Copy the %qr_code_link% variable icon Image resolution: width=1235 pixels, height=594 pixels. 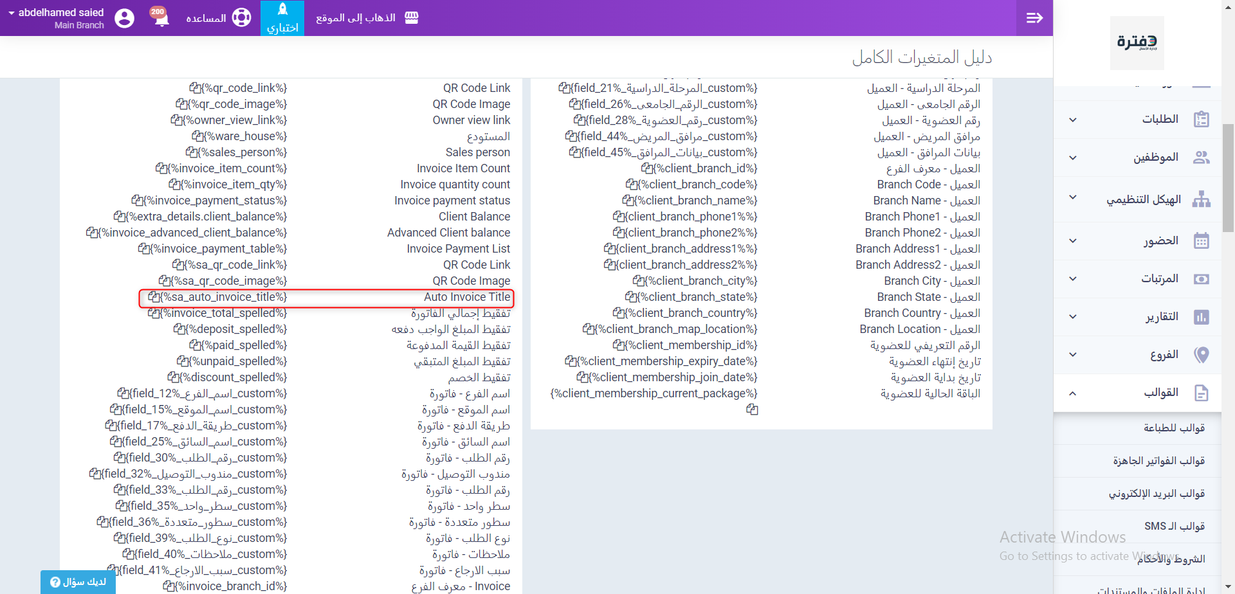(x=195, y=88)
